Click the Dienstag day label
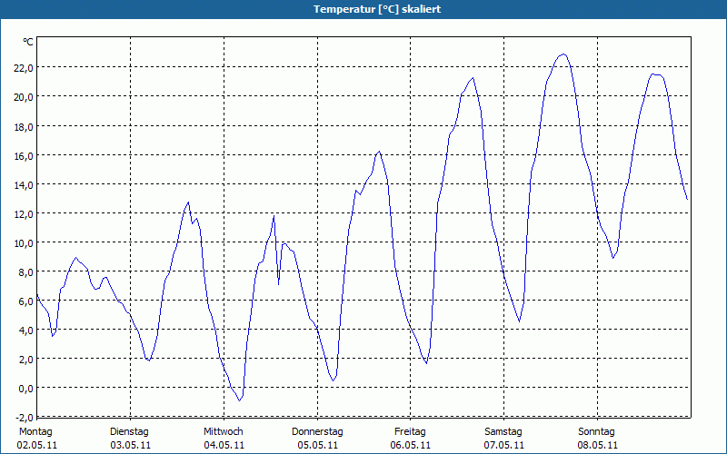Screen dimensions: 727x454 [x=129, y=432]
